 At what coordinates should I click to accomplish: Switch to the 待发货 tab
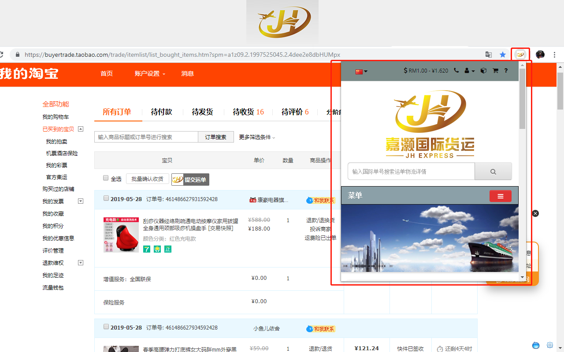click(x=202, y=112)
